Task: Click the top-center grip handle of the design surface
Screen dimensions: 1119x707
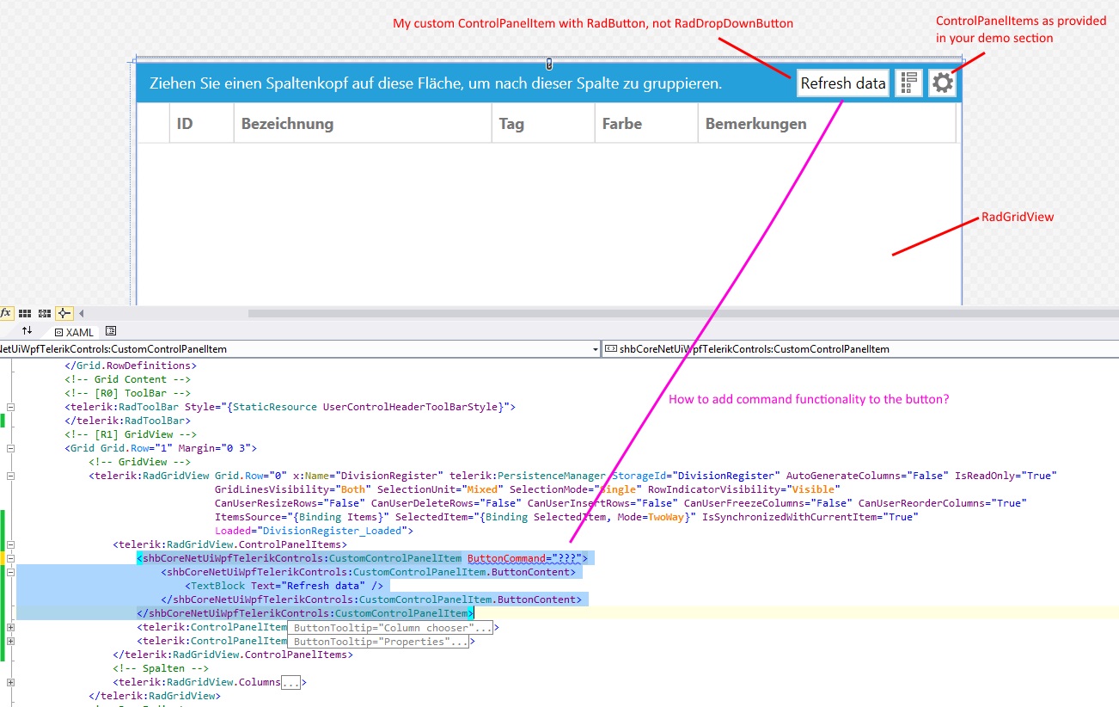Action: point(549,64)
